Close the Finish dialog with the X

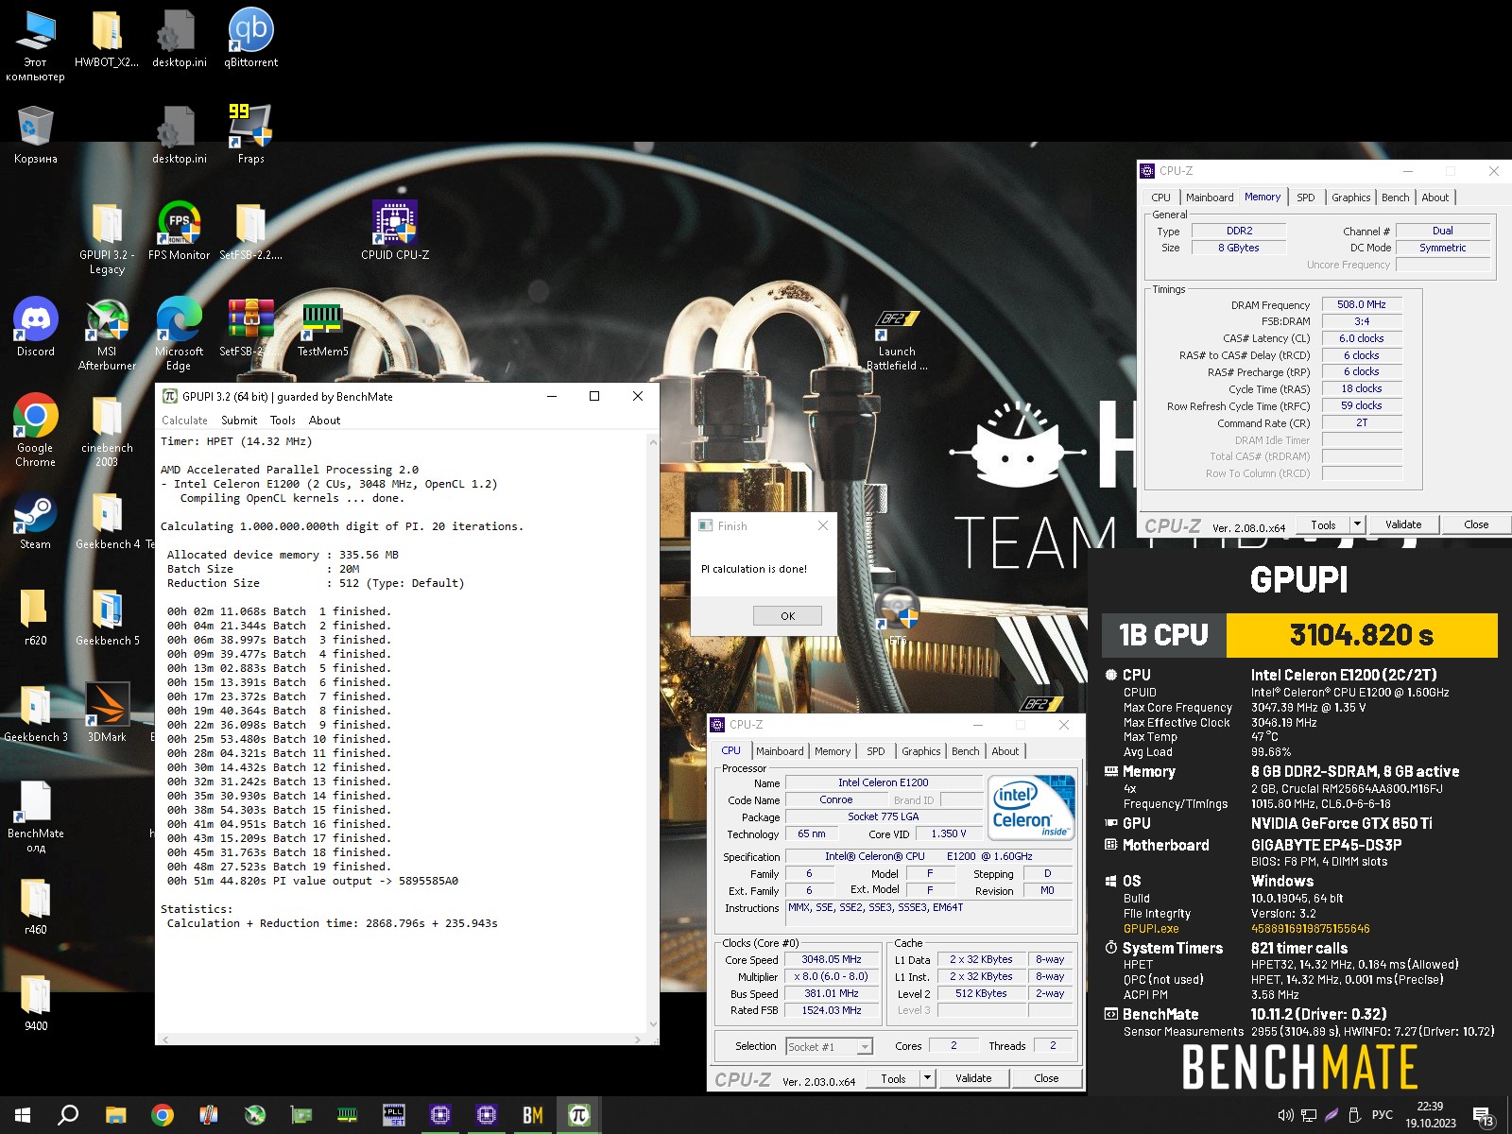click(822, 525)
